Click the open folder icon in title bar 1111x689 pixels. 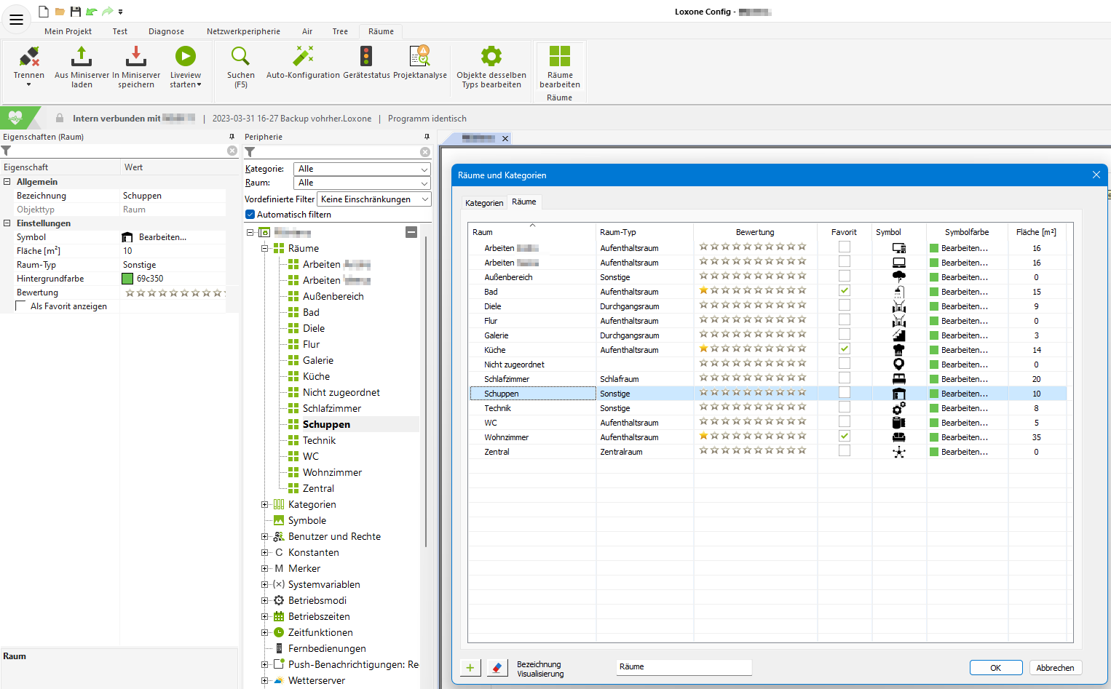pyautogui.click(x=60, y=12)
